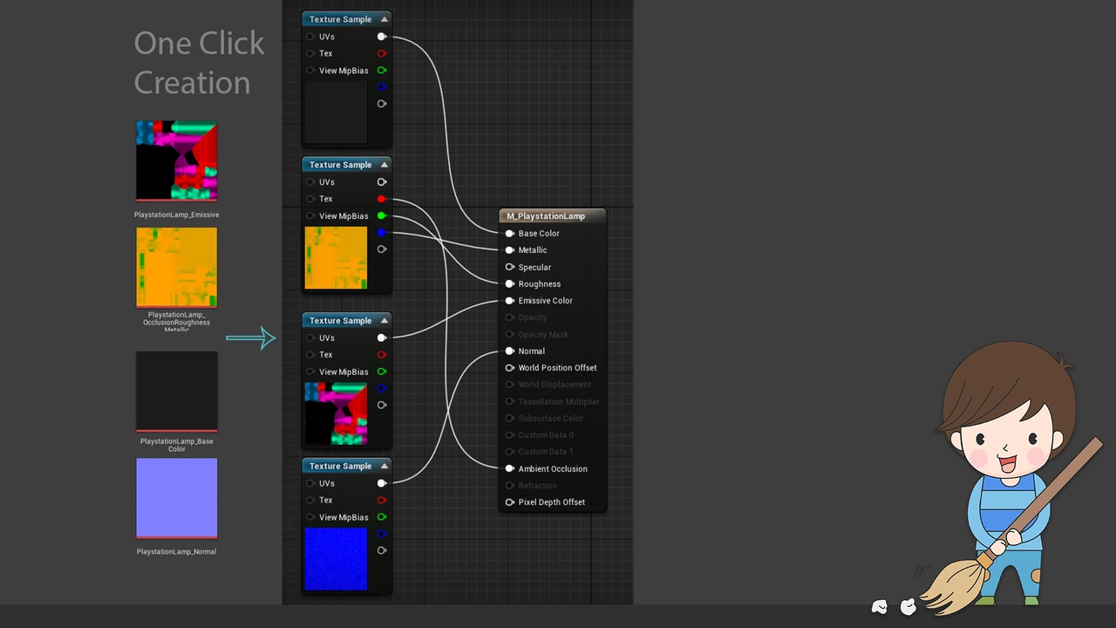
Task: Click red channel output pin of orange-preview Texture Sample
Action: point(382,199)
